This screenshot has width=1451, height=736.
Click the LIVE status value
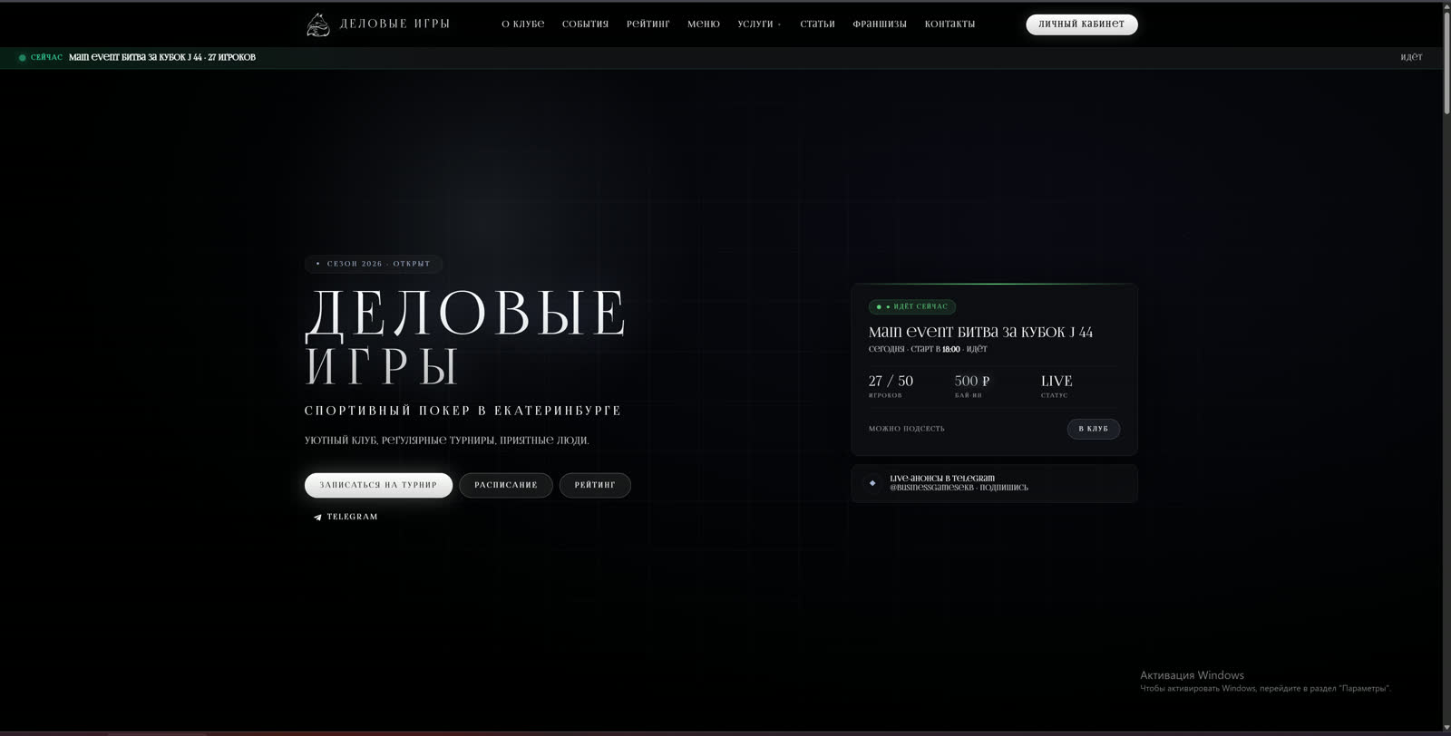1057,382
